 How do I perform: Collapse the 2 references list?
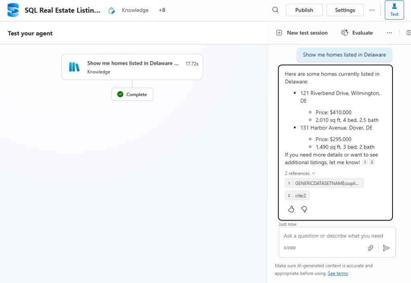[300, 173]
